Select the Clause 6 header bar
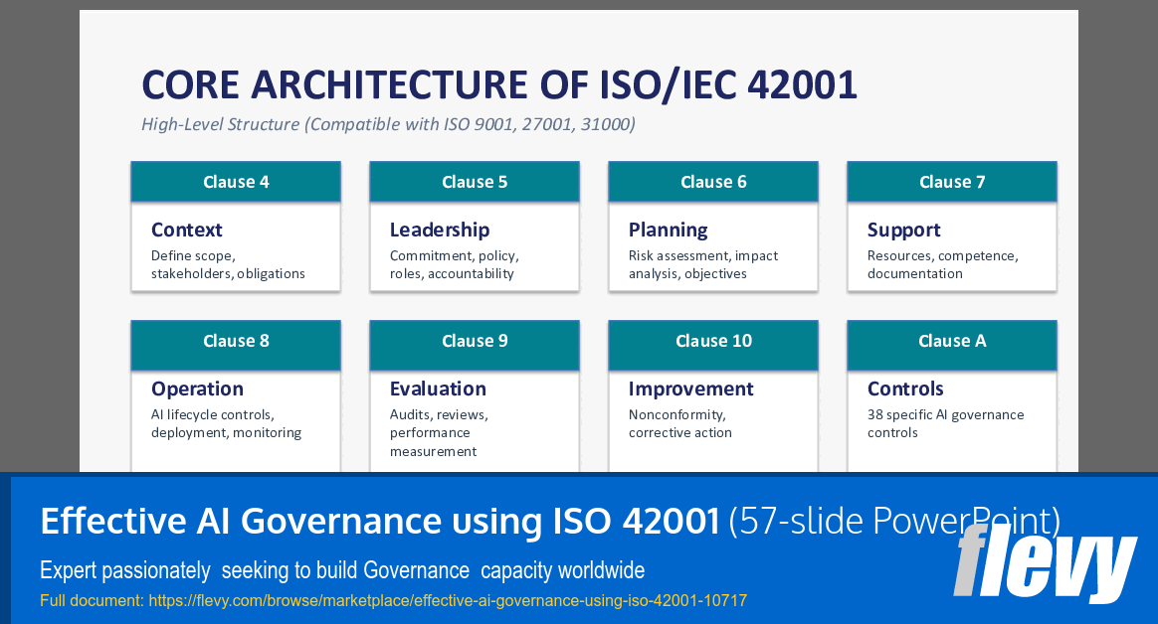Screen dimensions: 1158x624 pyautogui.click(x=712, y=181)
